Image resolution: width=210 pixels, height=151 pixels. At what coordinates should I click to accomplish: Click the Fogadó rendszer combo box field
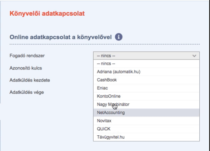(x=146, y=56)
